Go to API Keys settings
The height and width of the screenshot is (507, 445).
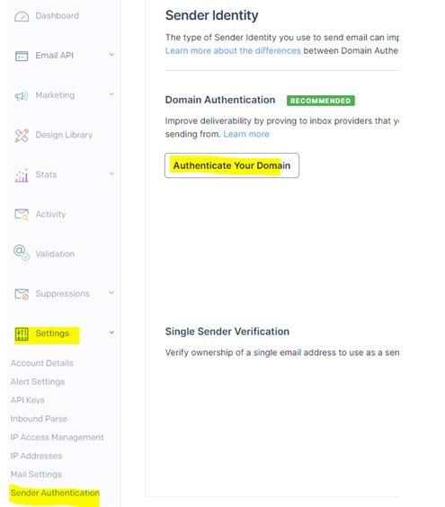[x=28, y=400]
